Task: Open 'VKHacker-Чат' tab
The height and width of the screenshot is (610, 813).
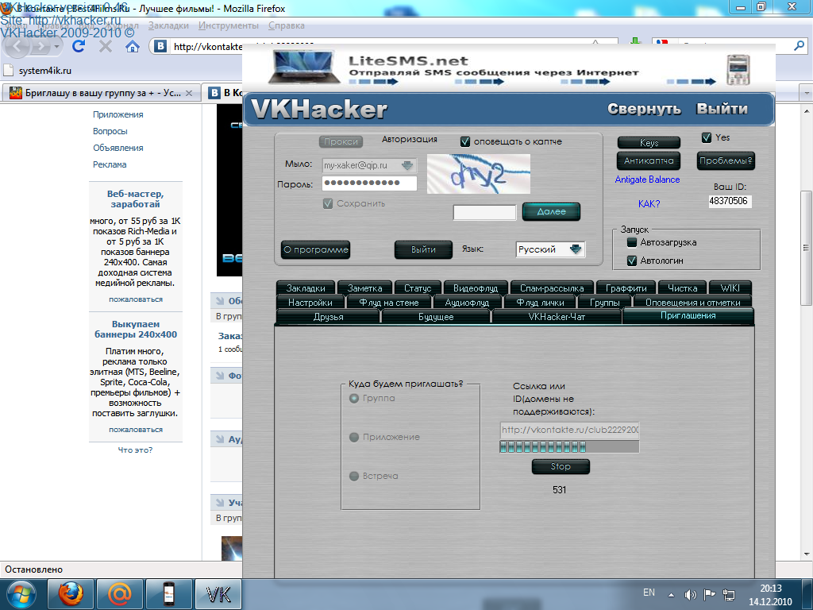Action: coord(557,317)
